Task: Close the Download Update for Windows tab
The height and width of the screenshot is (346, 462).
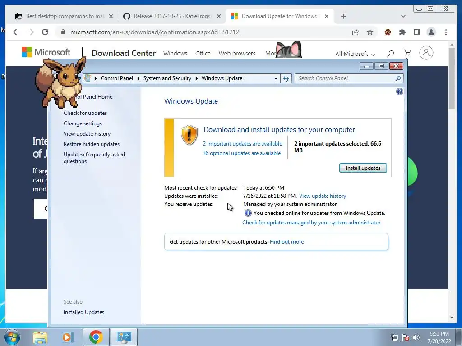Action: tap(327, 17)
